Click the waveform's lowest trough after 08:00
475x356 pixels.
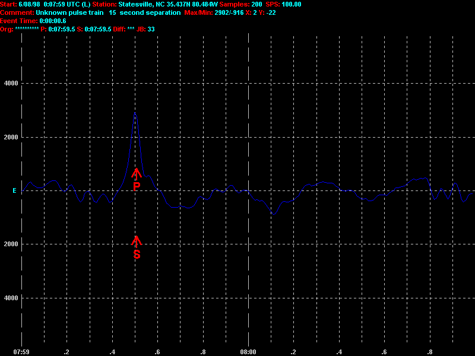tap(273, 214)
